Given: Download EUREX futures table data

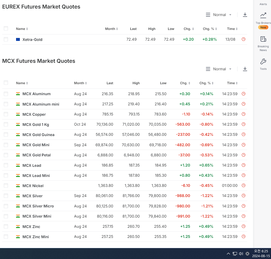Looking at the screenshot, I should click(245, 15).
